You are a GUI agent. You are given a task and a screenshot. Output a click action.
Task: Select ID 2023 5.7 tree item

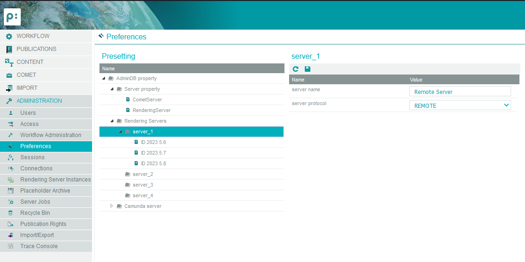pos(153,153)
